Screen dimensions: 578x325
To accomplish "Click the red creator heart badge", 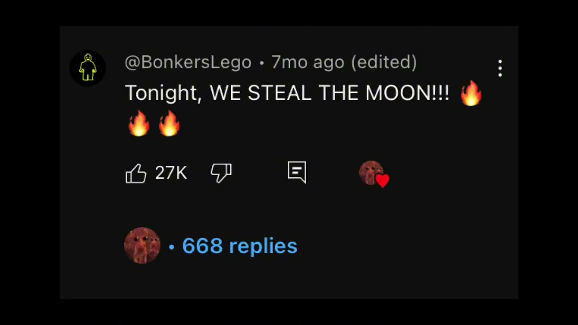I will tap(382, 181).
